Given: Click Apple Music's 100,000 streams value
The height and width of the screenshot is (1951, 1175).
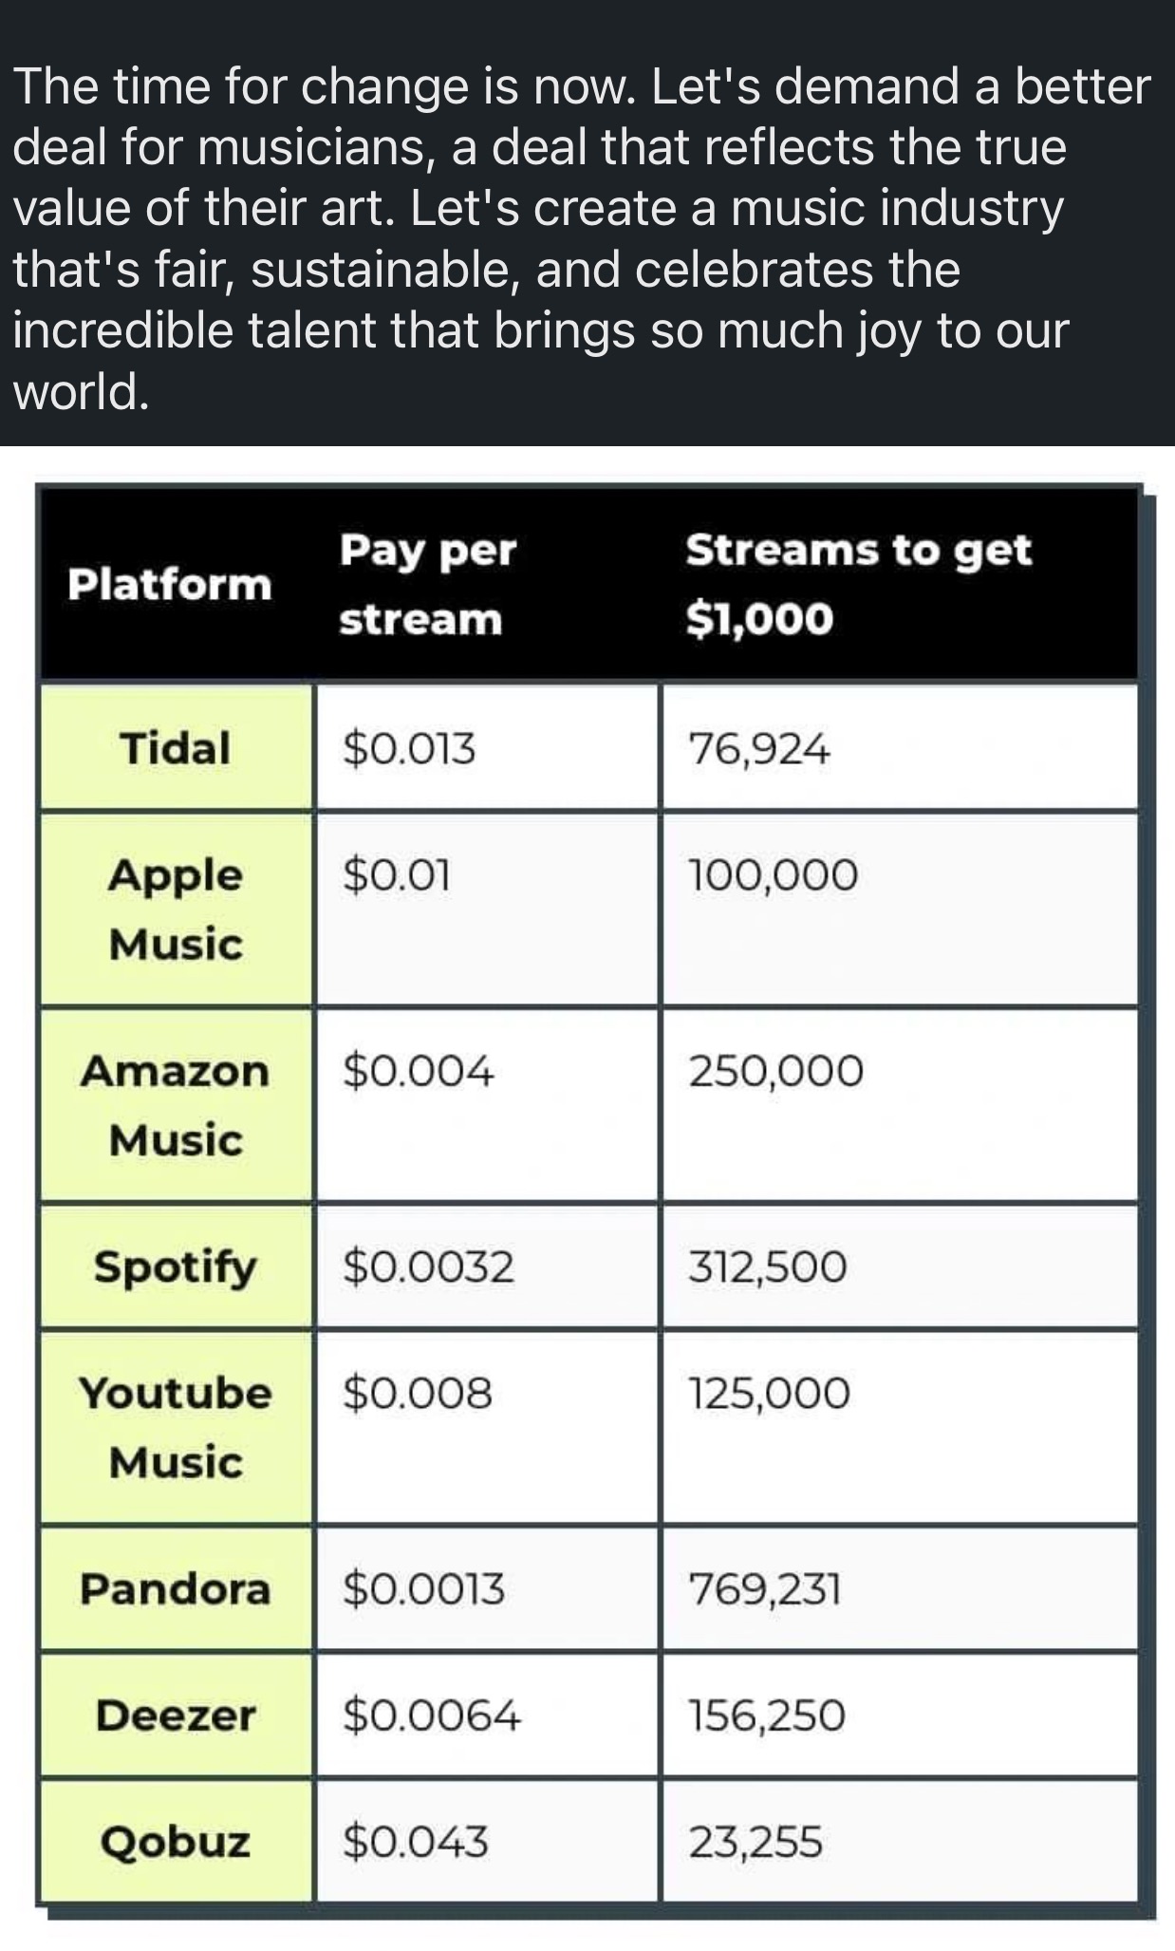Looking at the screenshot, I should 773,874.
